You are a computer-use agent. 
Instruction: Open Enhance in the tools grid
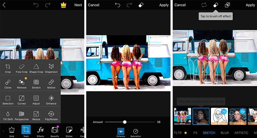pyautogui.click(x=51, y=100)
